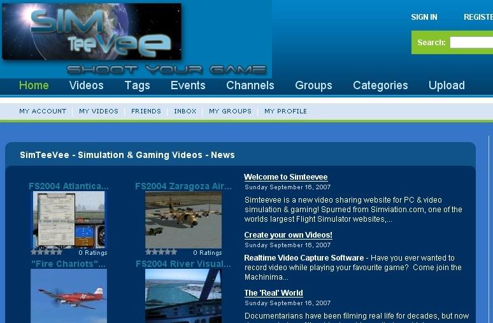Play the Fire Chariots red plane thumbnail
The width and height of the screenshot is (493, 323).
point(69,296)
